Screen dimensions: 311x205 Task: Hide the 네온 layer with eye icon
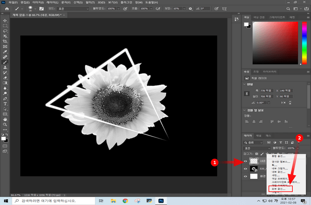click(x=246, y=162)
